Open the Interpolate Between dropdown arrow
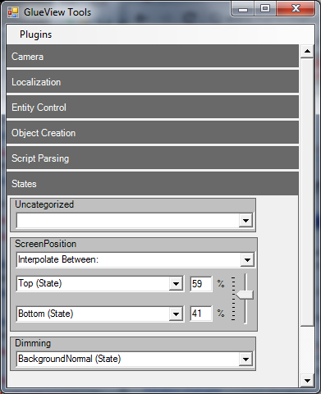The height and width of the screenshot is (394, 321). tap(247, 259)
